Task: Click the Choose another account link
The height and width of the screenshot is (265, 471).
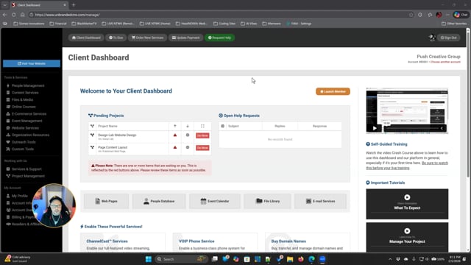Action: pyautogui.click(x=445, y=62)
